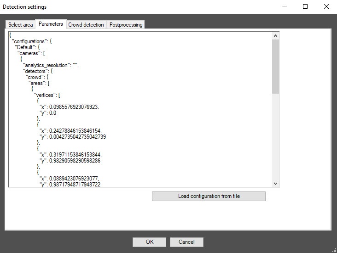The width and height of the screenshot is (337, 253).
Task: Open the Crowd detection tab
Action: [86, 25]
